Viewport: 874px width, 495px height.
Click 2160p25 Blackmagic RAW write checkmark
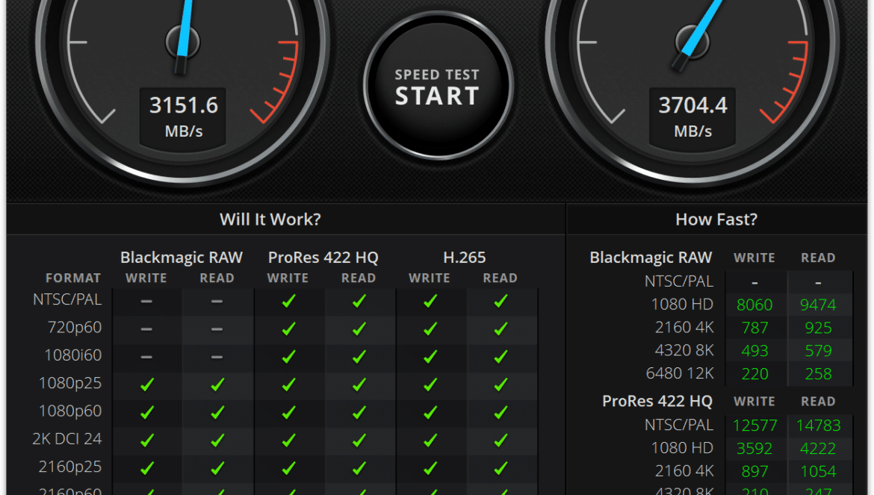coord(146,468)
